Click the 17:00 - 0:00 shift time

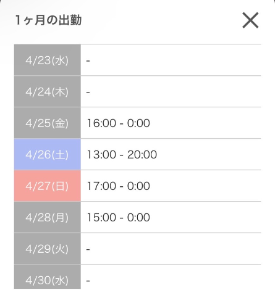119,186
